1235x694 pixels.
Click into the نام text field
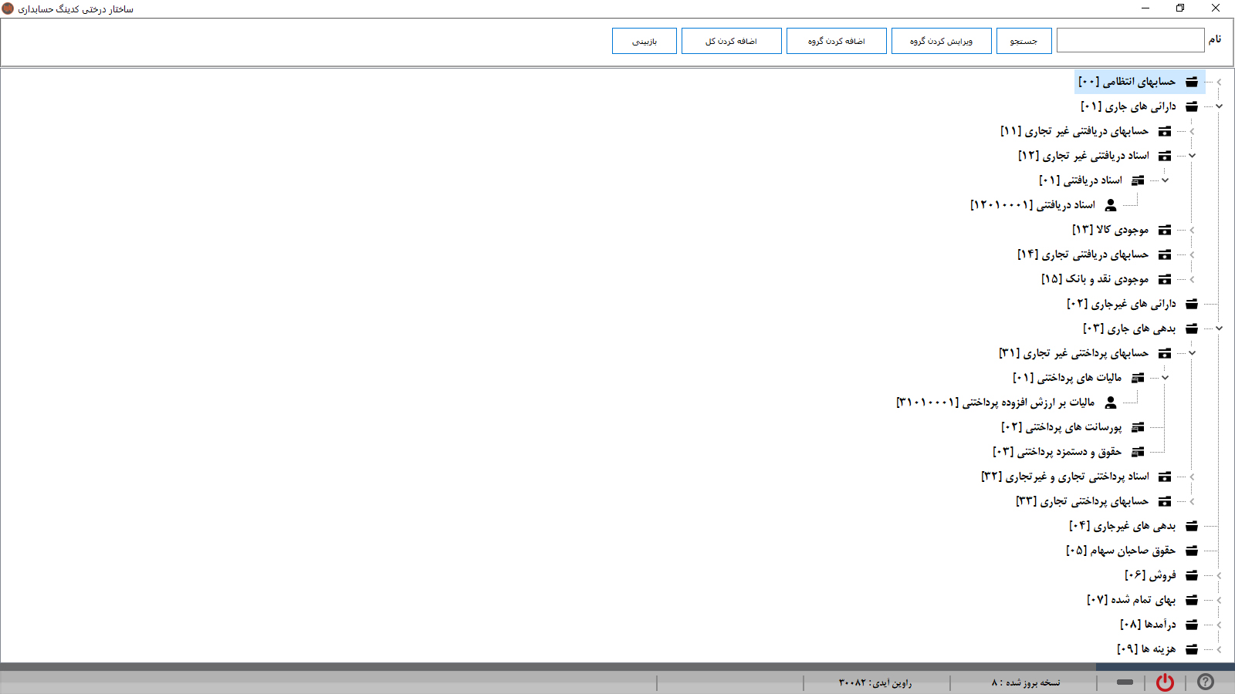pyautogui.click(x=1130, y=40)
